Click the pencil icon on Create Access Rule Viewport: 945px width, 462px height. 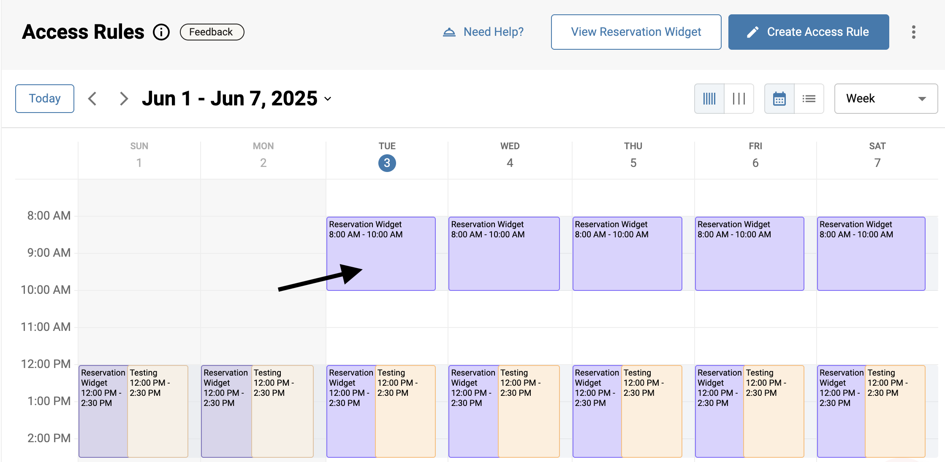coord(754,32)
